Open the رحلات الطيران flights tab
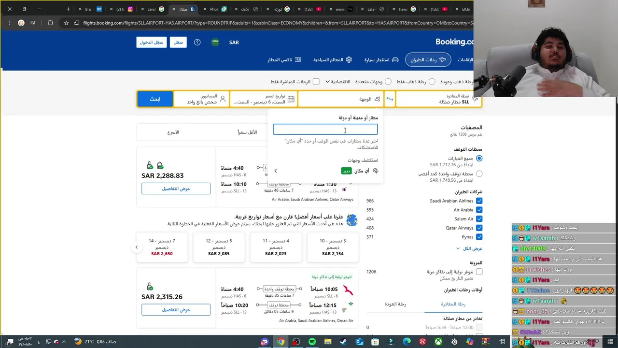This screenshot has width=618, height=348. (x=428, y=59)
